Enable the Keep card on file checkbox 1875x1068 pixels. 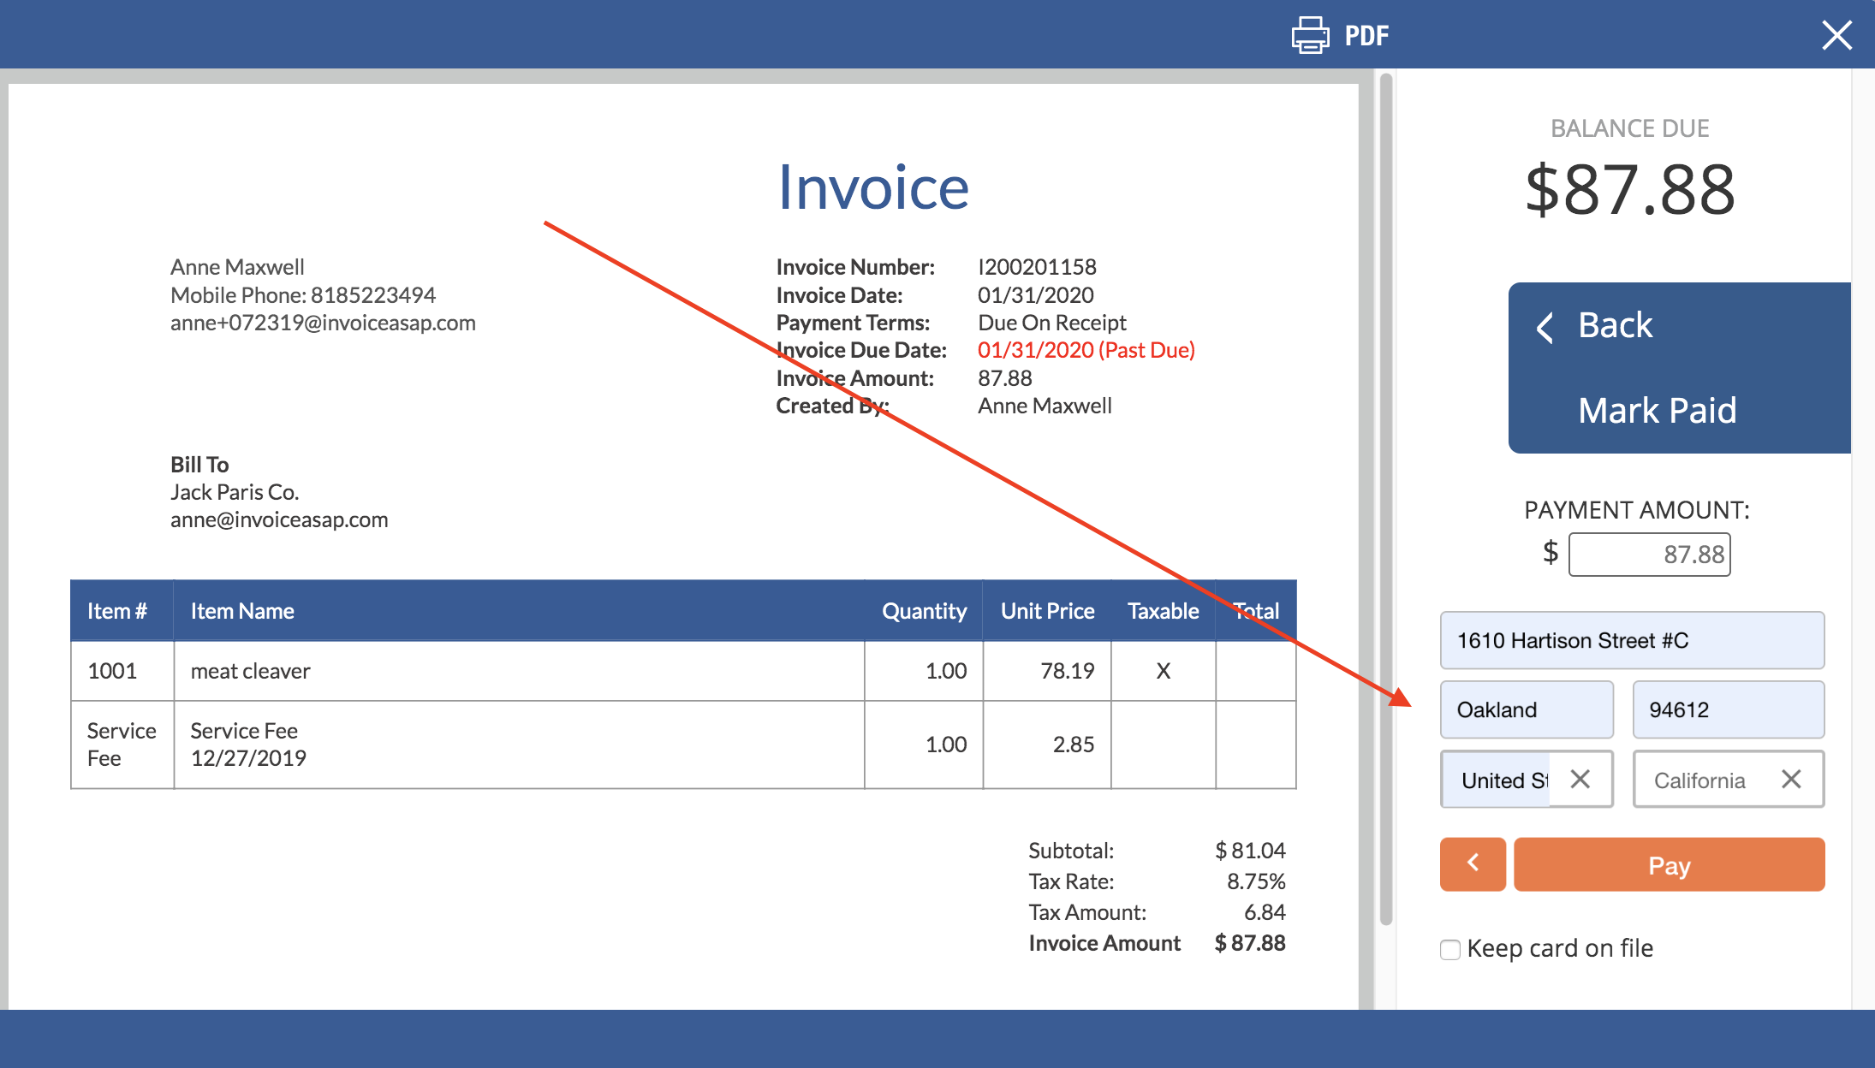[1449, 949]
